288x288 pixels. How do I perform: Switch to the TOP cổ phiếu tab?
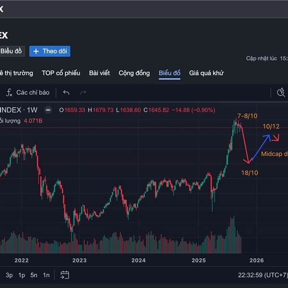point(61,73)
